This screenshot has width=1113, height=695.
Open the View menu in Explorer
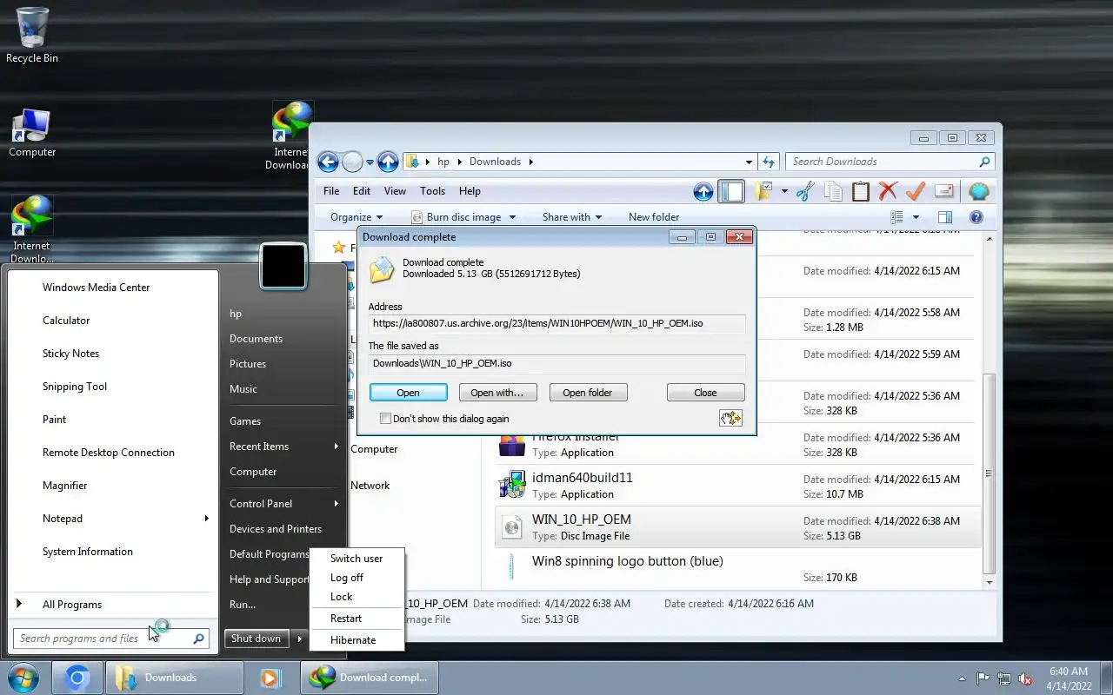click(x=395, y=191)
